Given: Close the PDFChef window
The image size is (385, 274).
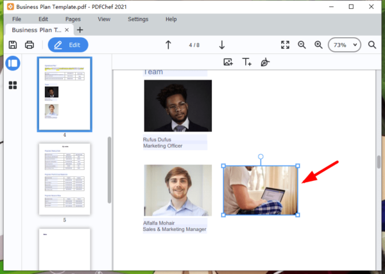Looking at the screenshot, I should click(x=372, y=6).
